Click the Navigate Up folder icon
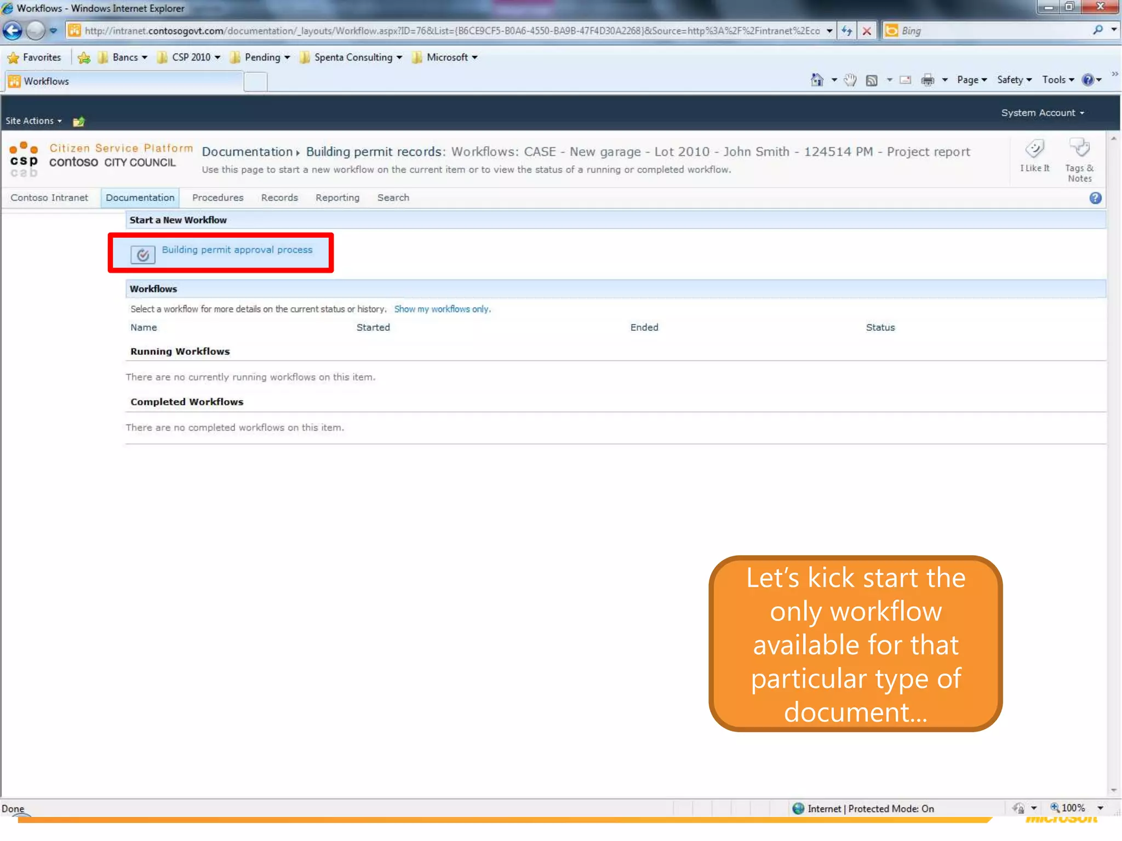 click(x=79, y=121)
